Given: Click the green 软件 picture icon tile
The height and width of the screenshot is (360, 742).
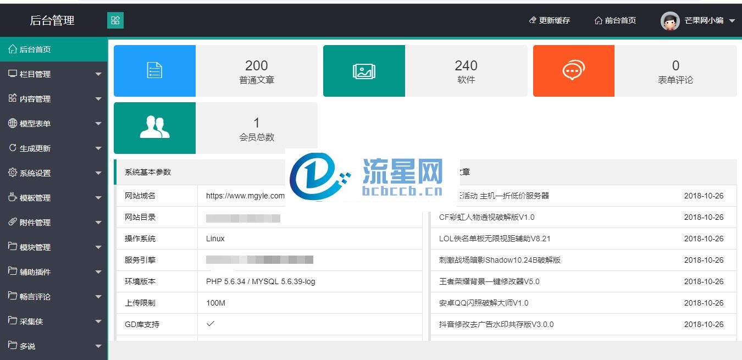Looking at the screenshot, I should (364, 71).
